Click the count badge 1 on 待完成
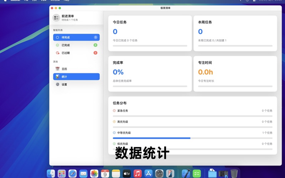Screen dimensions: 285x178 [x=95, y=37]
